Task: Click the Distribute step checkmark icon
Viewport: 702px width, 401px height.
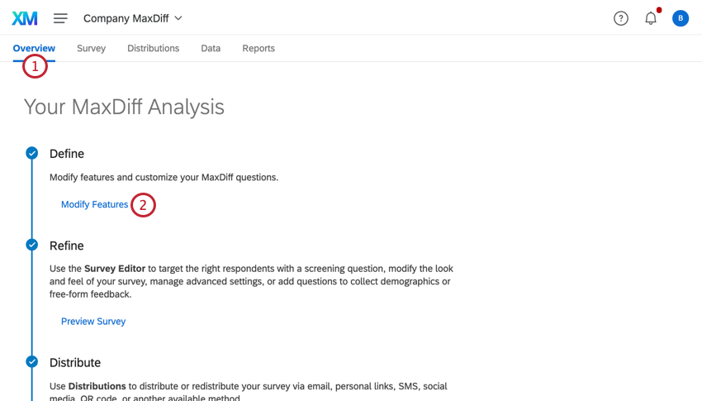Action: (31, 361)
